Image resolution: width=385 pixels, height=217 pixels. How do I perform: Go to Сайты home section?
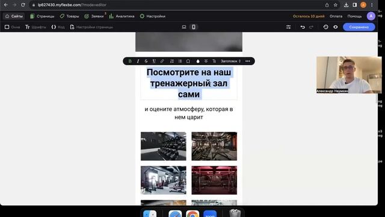click(x=14, y=16)
